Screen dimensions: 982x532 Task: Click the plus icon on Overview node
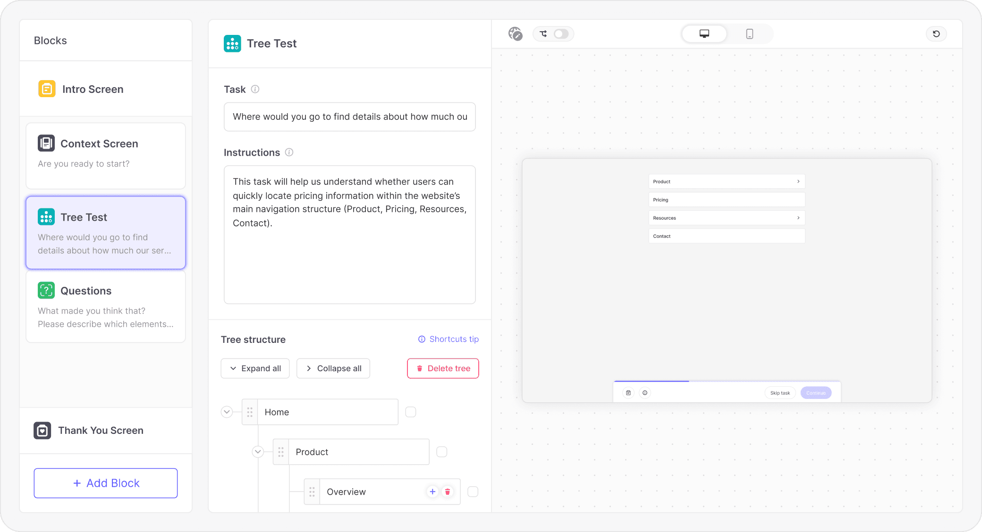click(432, 491)
